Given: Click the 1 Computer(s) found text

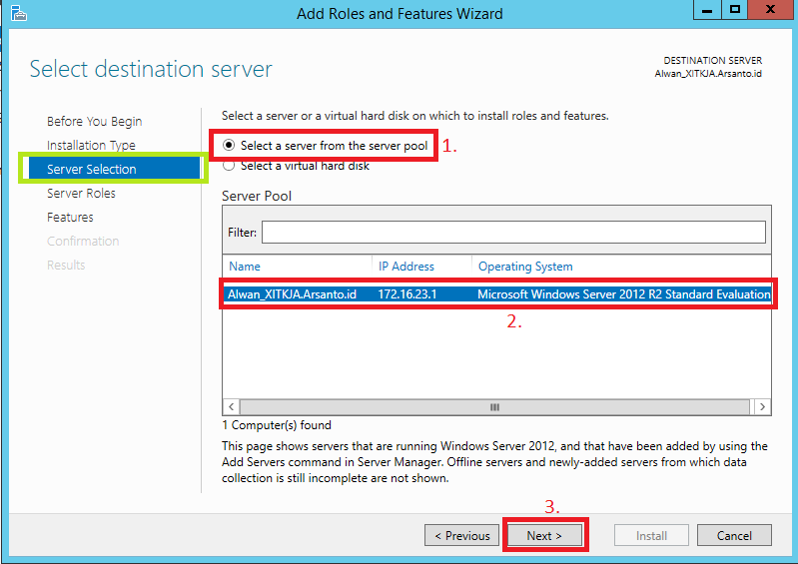Looking at the screenshot, I should (277, 425).
